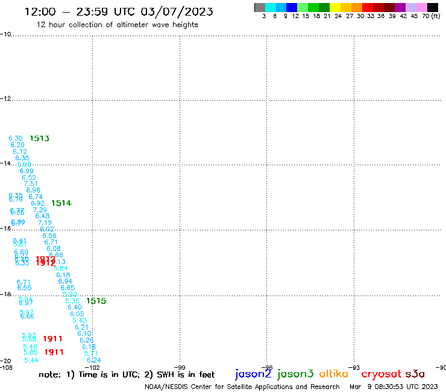
Task: Select the wave height value 7.51
Action: (31, 183)
